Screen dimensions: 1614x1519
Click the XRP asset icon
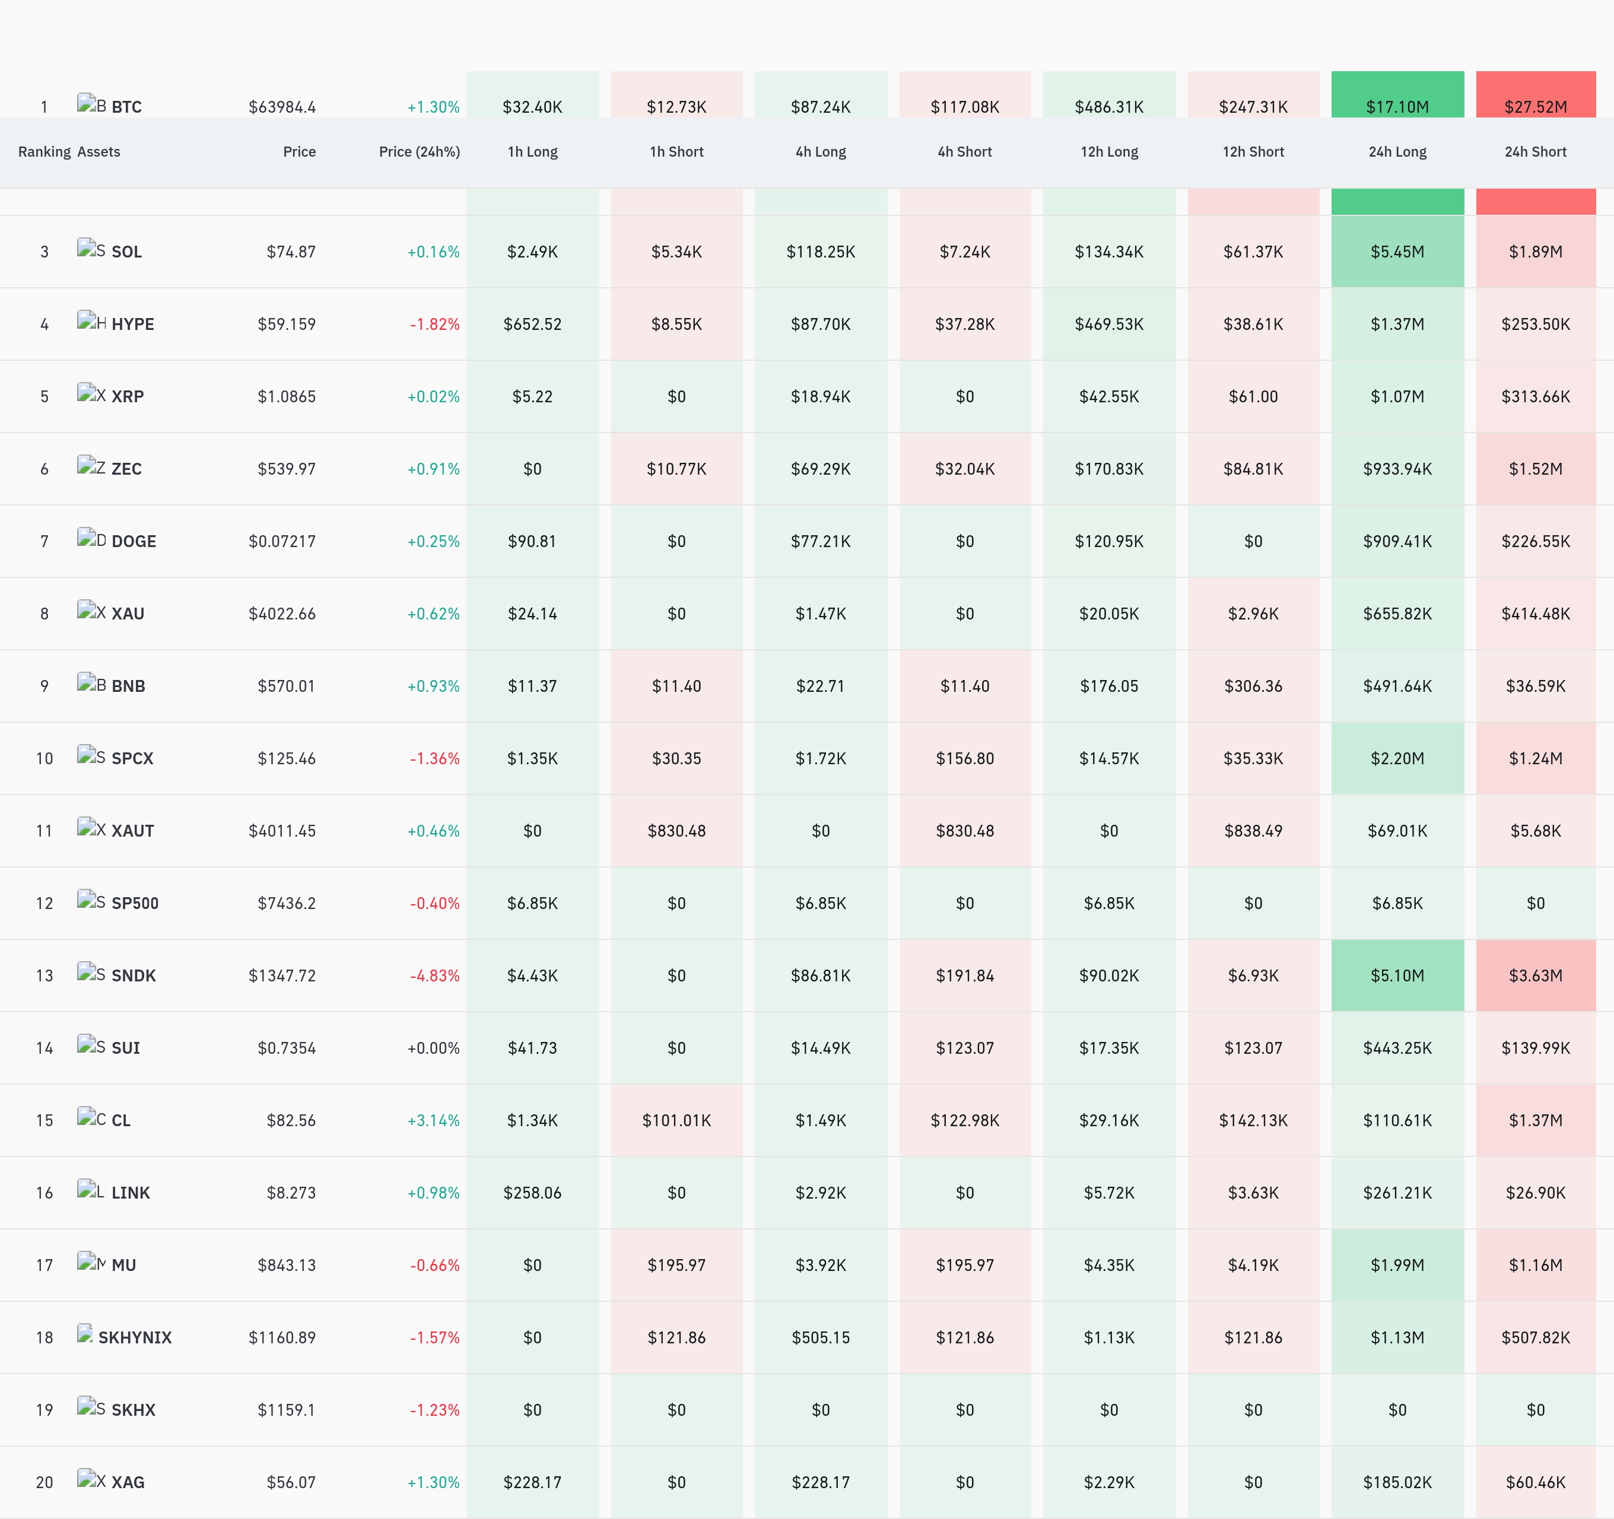tap(91, 393)
